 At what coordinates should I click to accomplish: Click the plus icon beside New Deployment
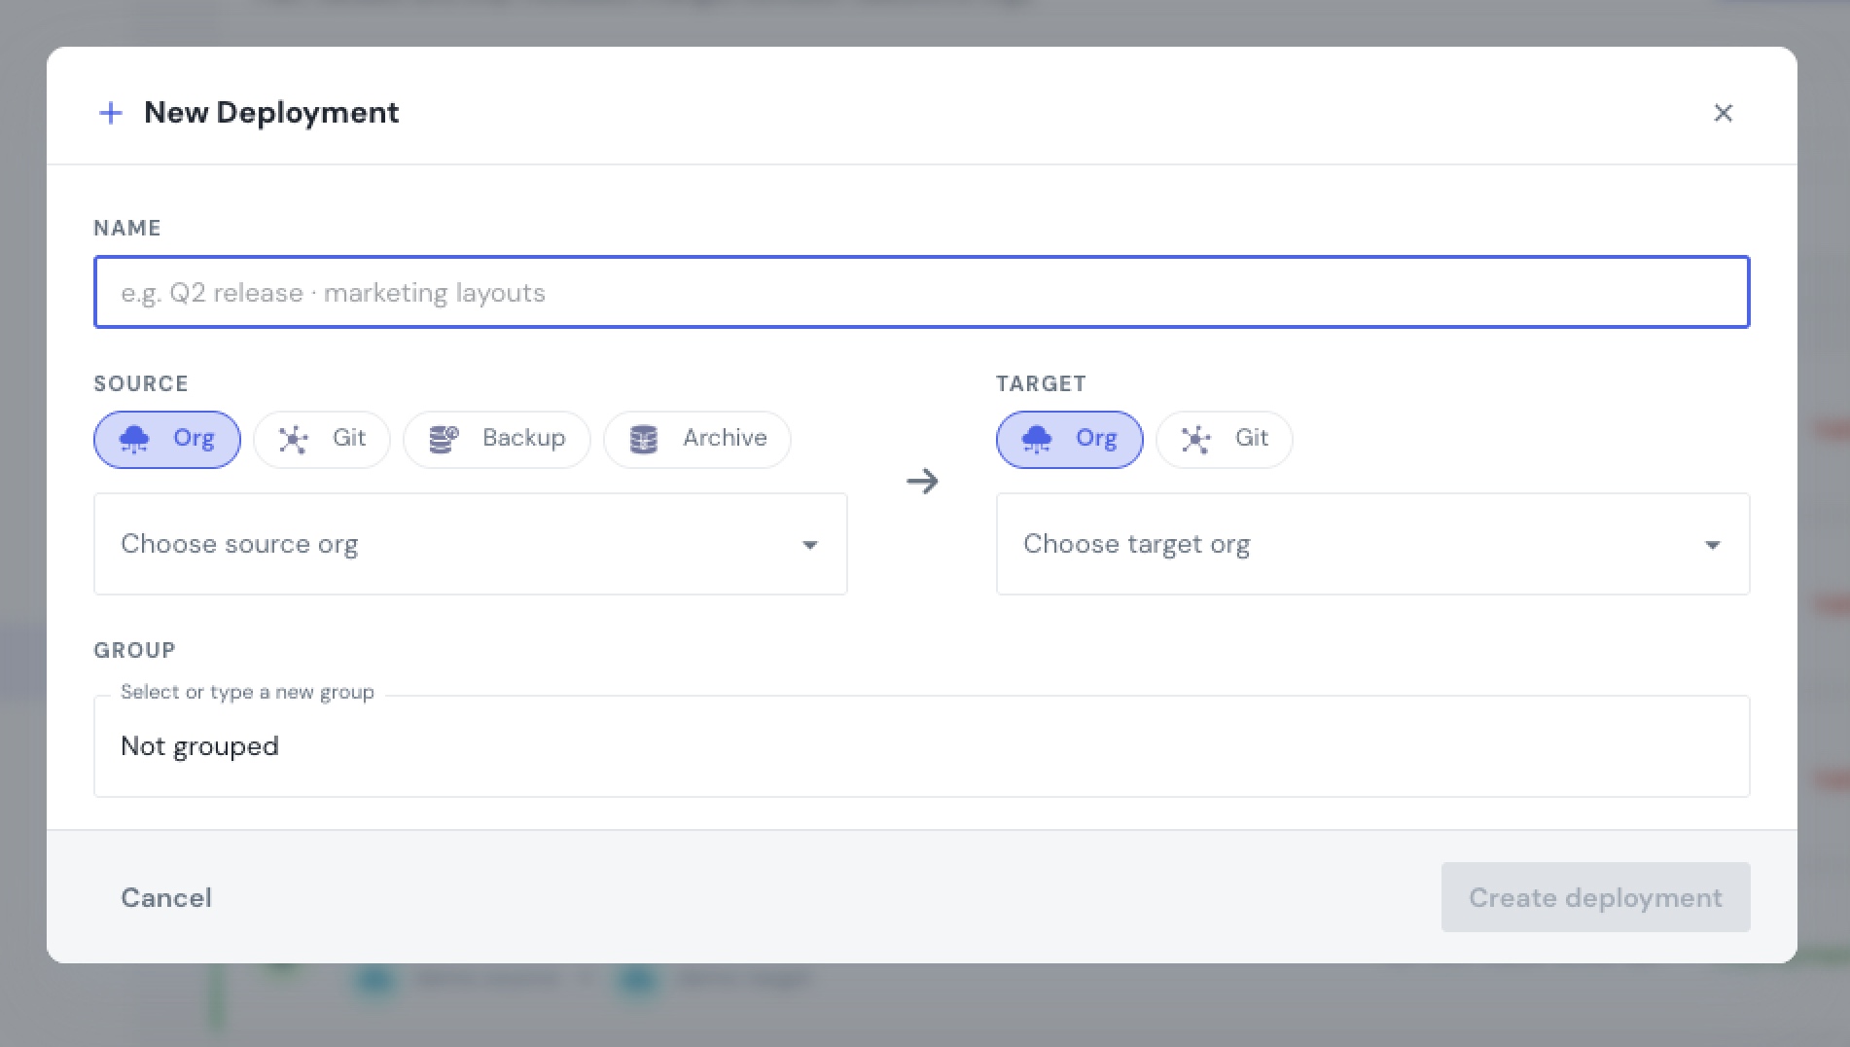point(111,113)
